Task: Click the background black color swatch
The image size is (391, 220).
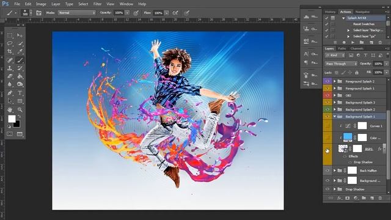Action: (16, 124)
